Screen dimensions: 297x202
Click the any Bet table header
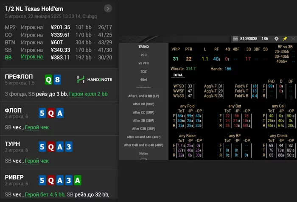click(x=235, y=106)
